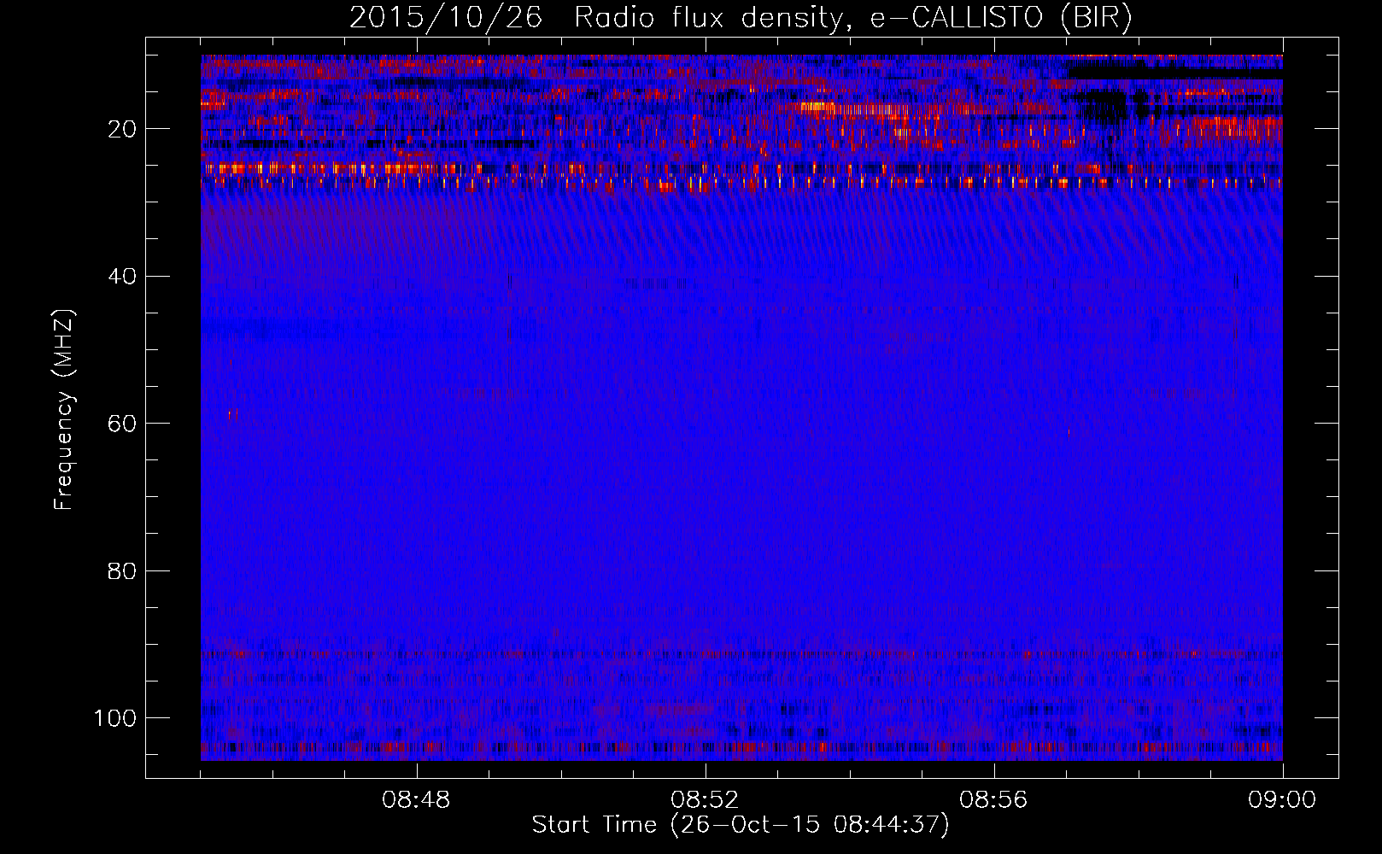
Task: Click the 'Start Time (26-Oct-15 08:44:37)' label
Action: tap(741, 825)
